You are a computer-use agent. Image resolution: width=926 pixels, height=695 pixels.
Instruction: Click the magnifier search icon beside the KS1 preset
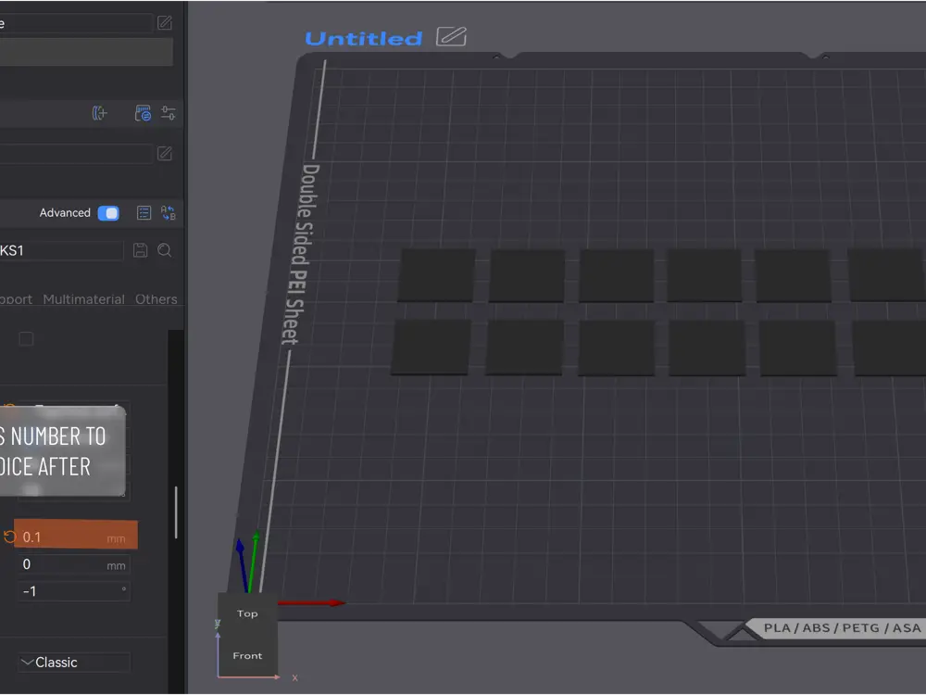pos(165,250)
